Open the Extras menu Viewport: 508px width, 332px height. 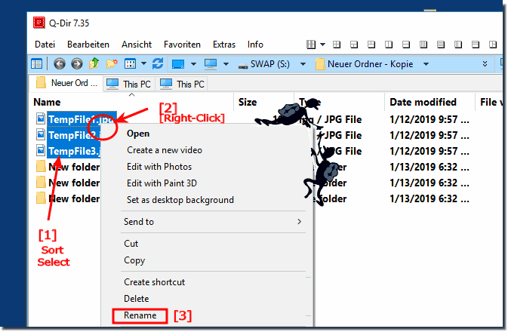(224, 45)
